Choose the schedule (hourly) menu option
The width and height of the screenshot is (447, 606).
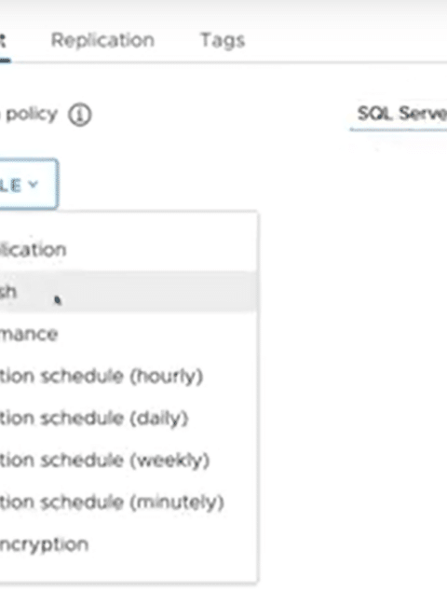point(129,376)
